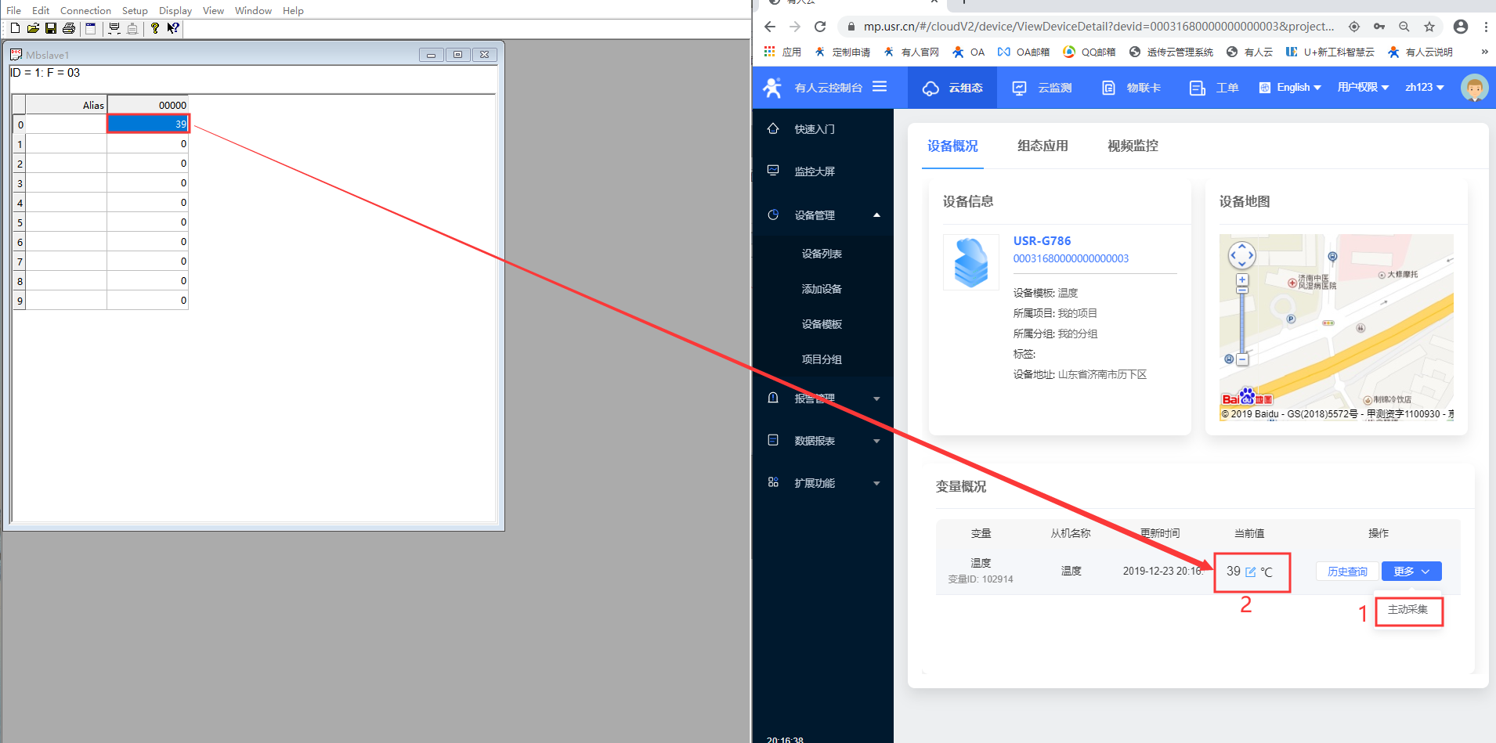
Task: Click the map zoom-in plus icon
Action: (1242, 280)
